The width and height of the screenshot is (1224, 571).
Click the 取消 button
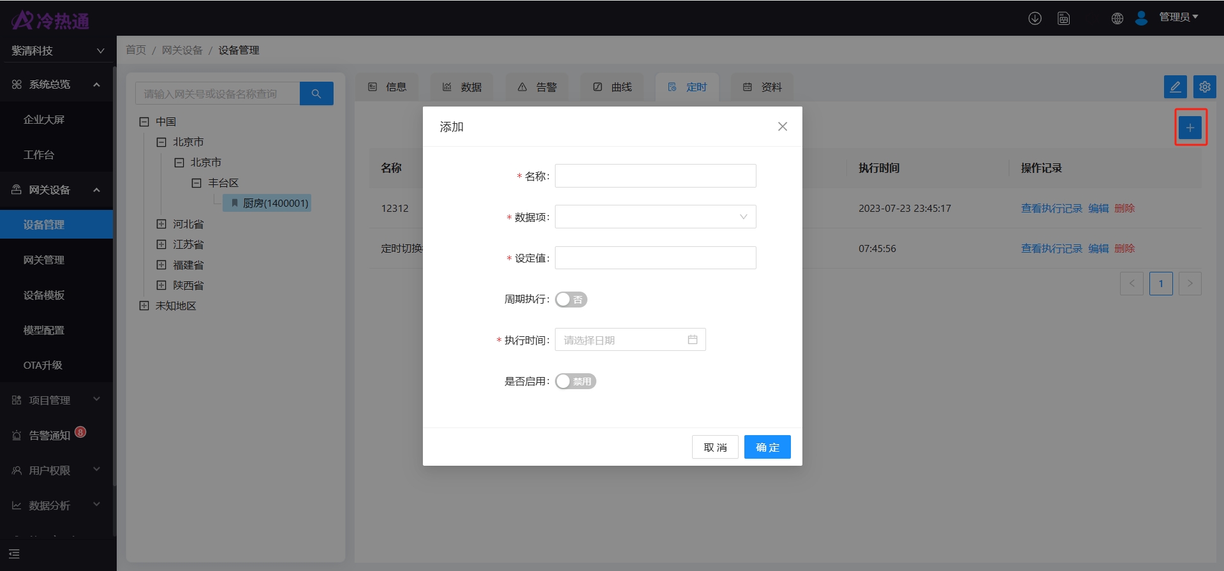[x=715, y=447]
